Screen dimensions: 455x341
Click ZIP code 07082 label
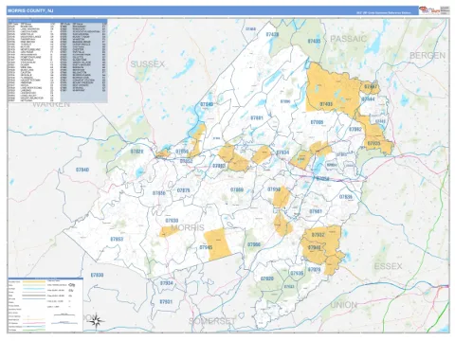tap(355, 129)
